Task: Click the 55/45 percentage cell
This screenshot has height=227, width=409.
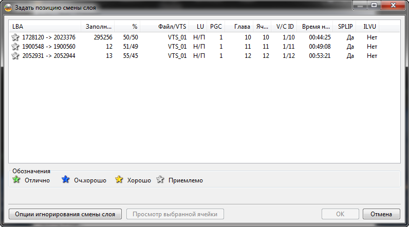Action: (131, 56)
